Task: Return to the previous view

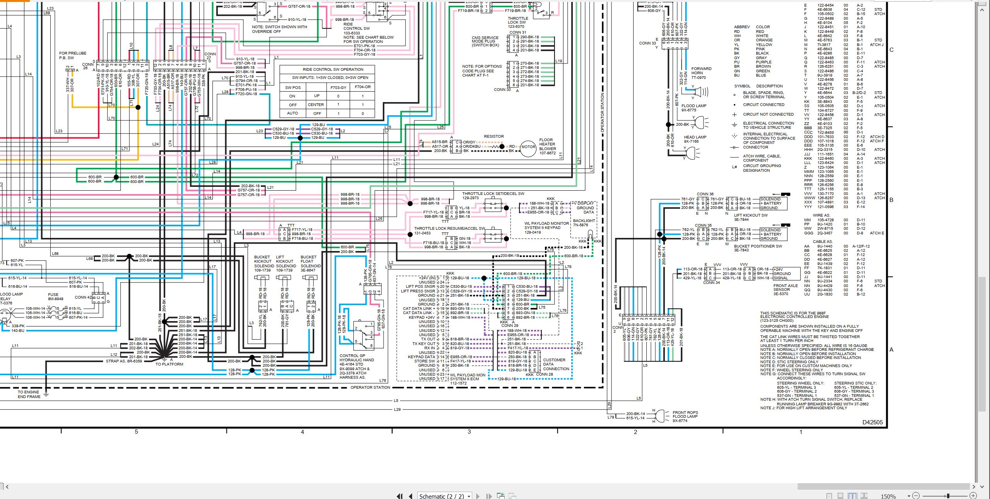Action: [x=501, y=496]
